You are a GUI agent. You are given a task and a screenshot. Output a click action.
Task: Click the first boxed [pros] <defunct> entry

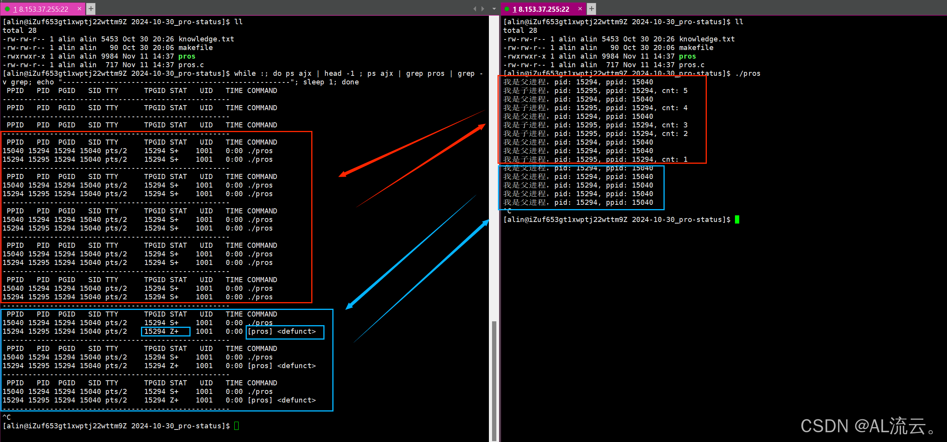pos(282,331)
